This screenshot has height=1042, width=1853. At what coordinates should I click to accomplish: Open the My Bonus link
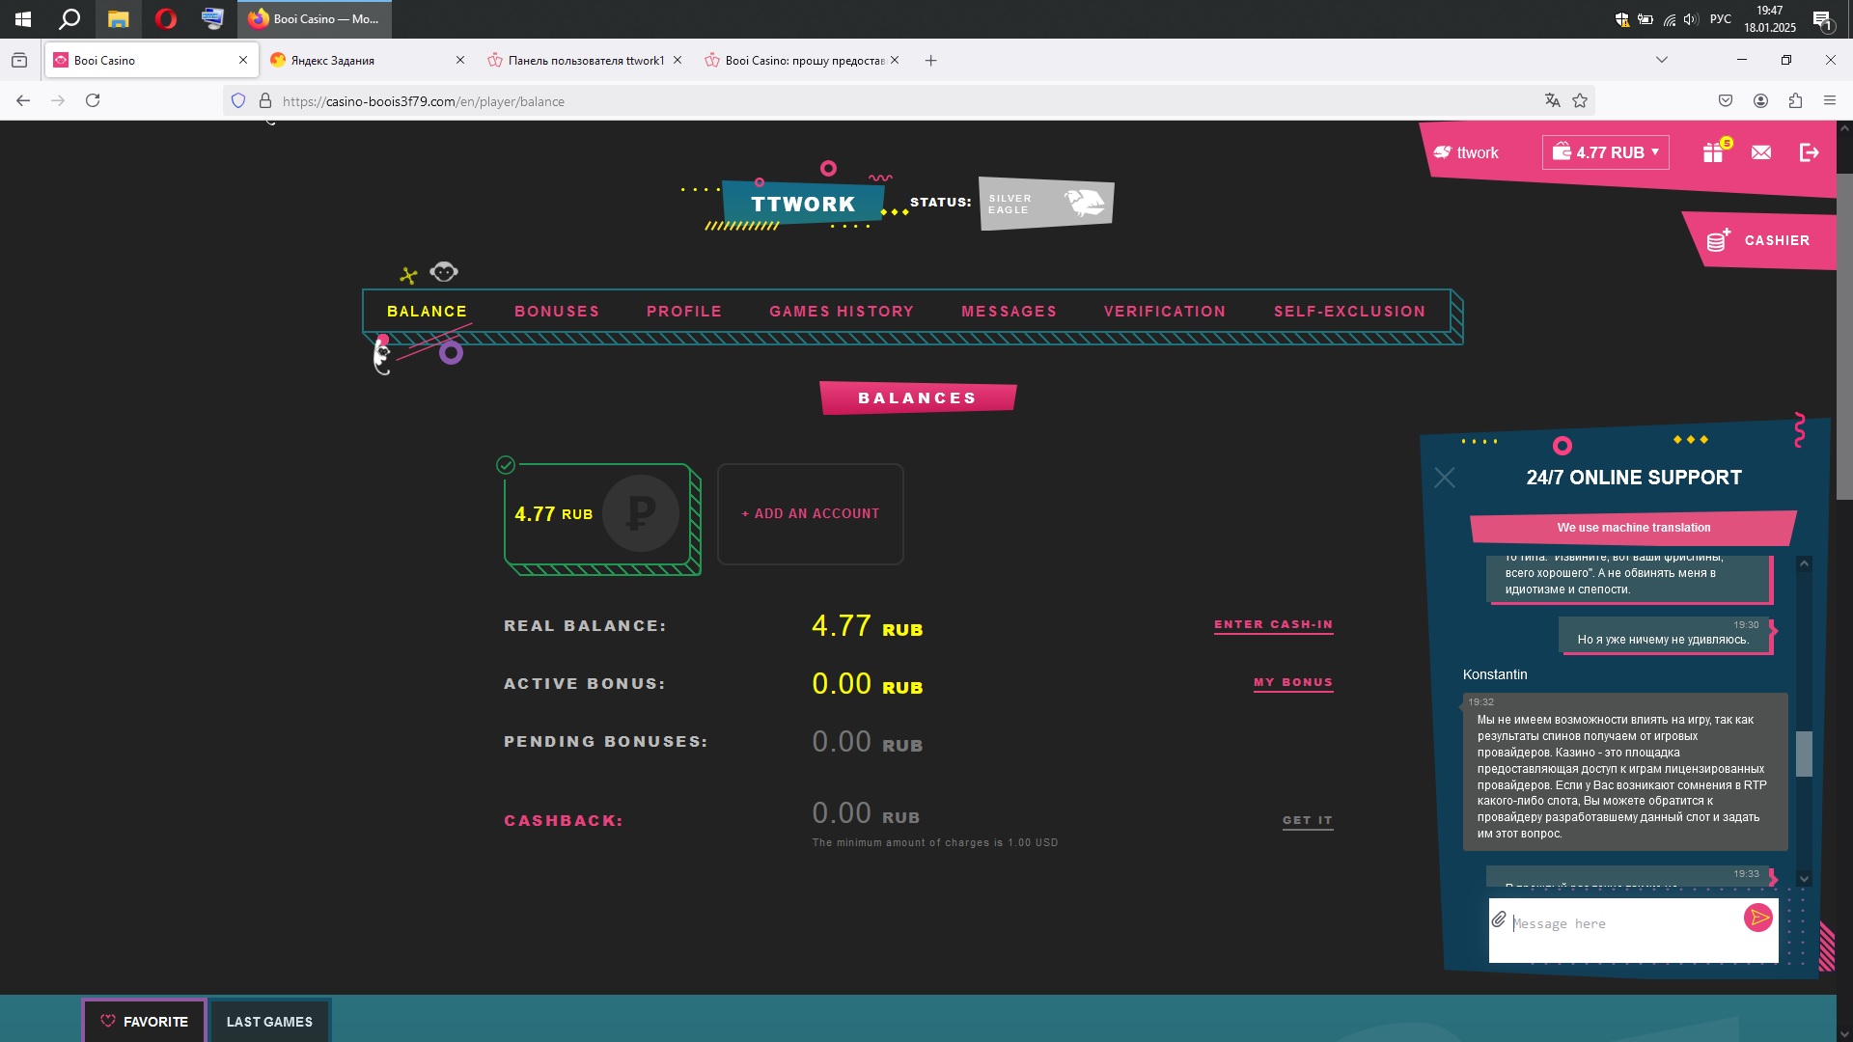click(x=1293, y=683)
